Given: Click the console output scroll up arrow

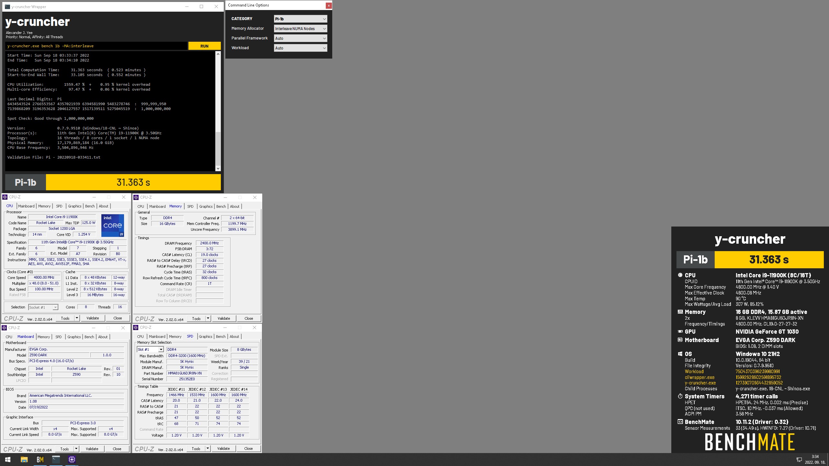Looking at the screenshot, I should click(218, 54).
